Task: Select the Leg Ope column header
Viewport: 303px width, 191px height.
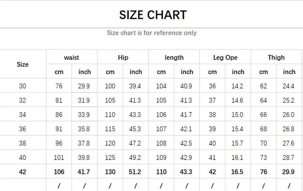Action: tap(225, 57)
